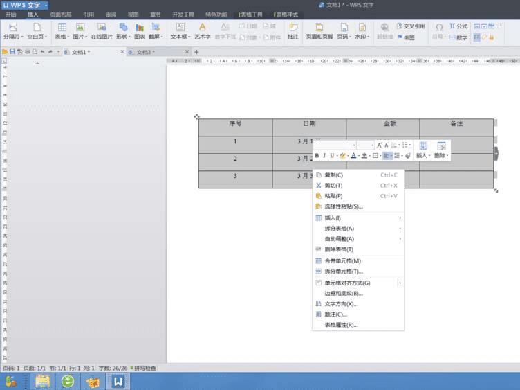The height and width of the screenshot is (390, 520).
Task: Click the 数字 number icon
Action: pos(452,37)
